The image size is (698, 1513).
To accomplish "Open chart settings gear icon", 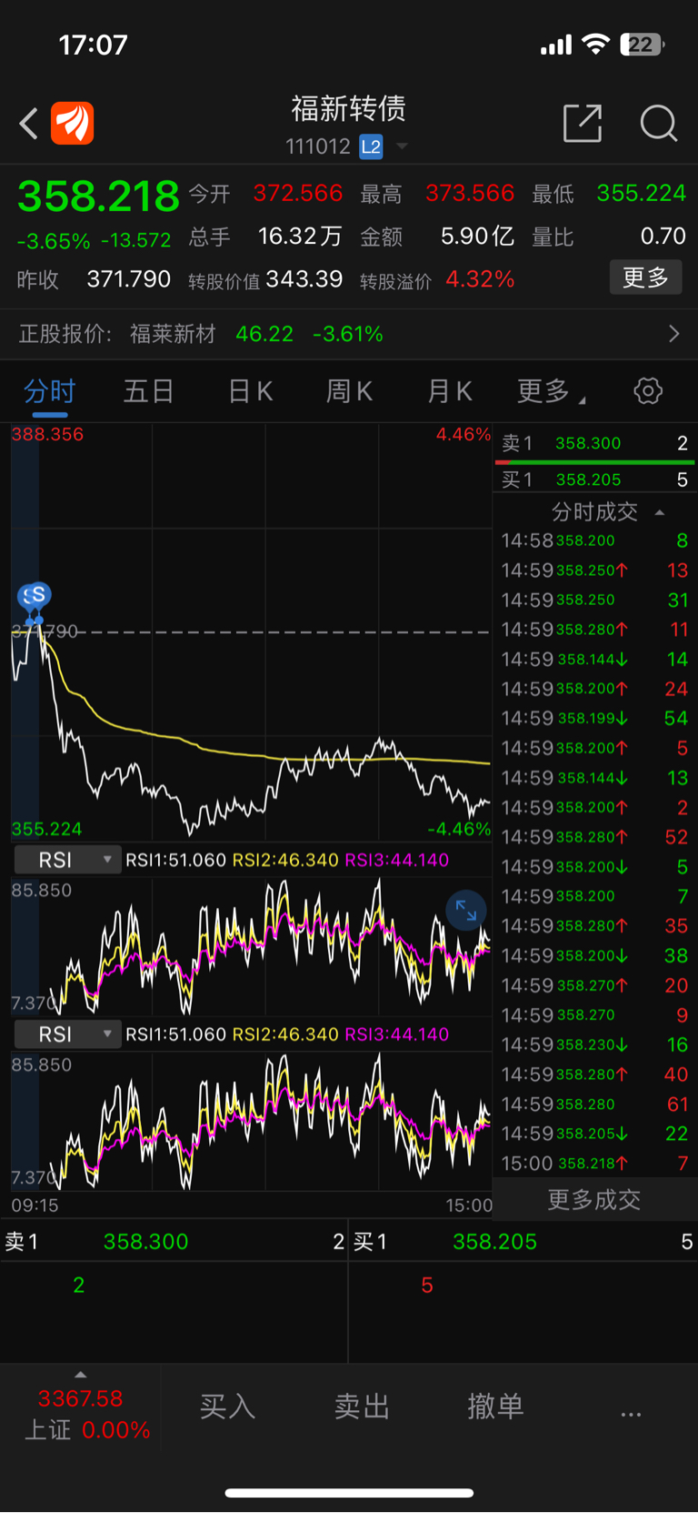I will (x=648, y=391).
